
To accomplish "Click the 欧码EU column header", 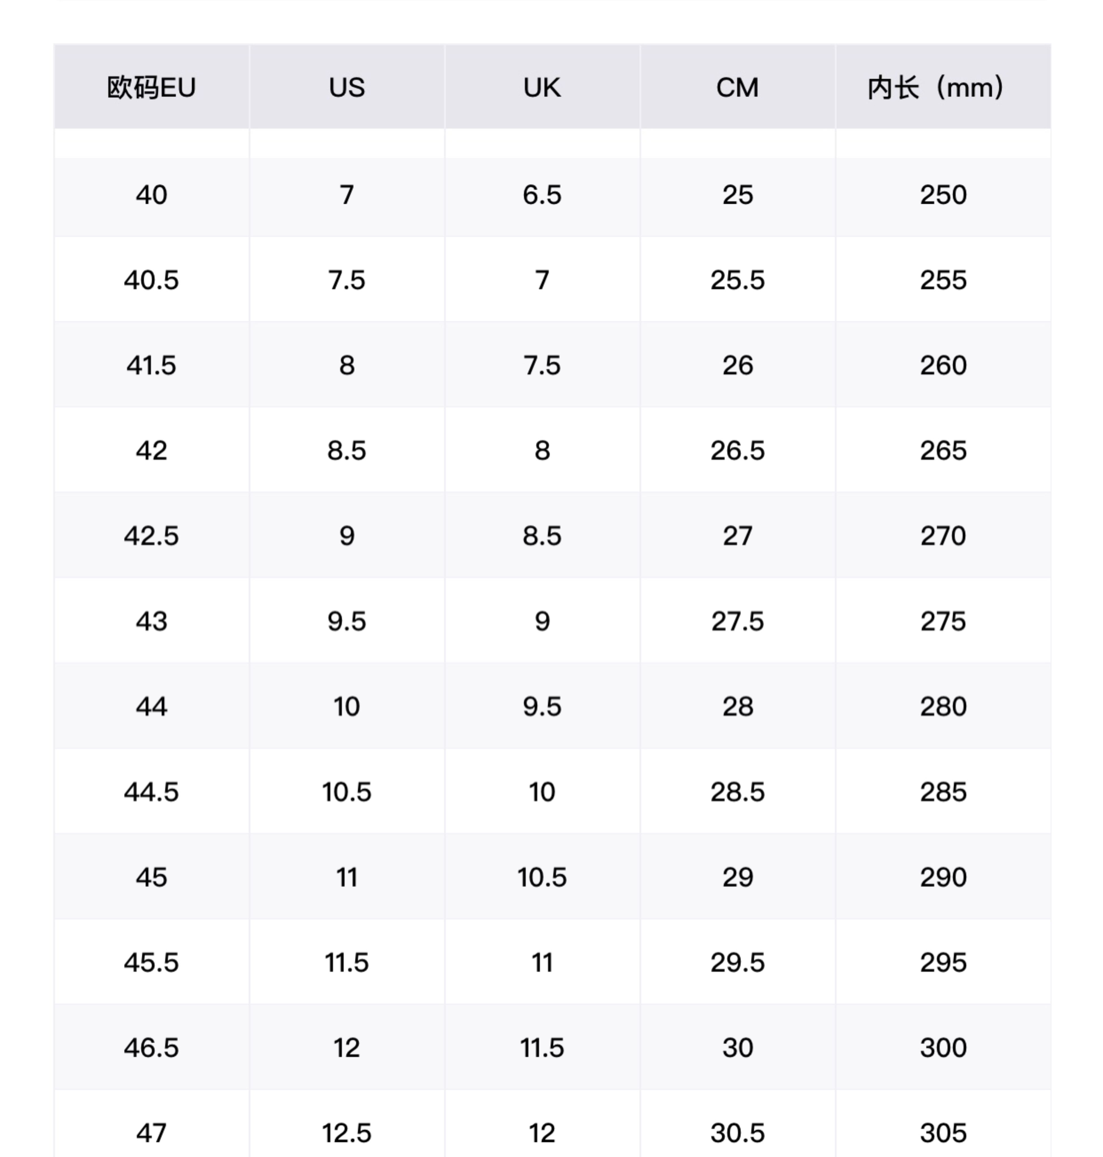I will tap(151, 88).
